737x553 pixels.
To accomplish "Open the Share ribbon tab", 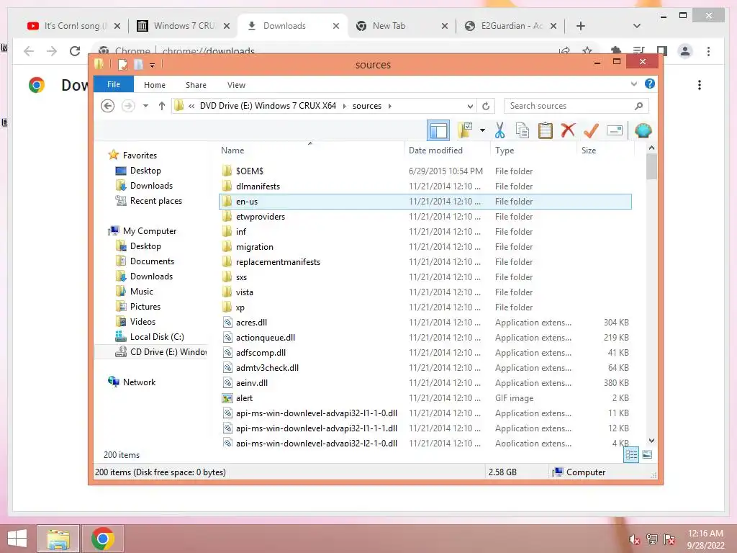I will tap(196, 85).
